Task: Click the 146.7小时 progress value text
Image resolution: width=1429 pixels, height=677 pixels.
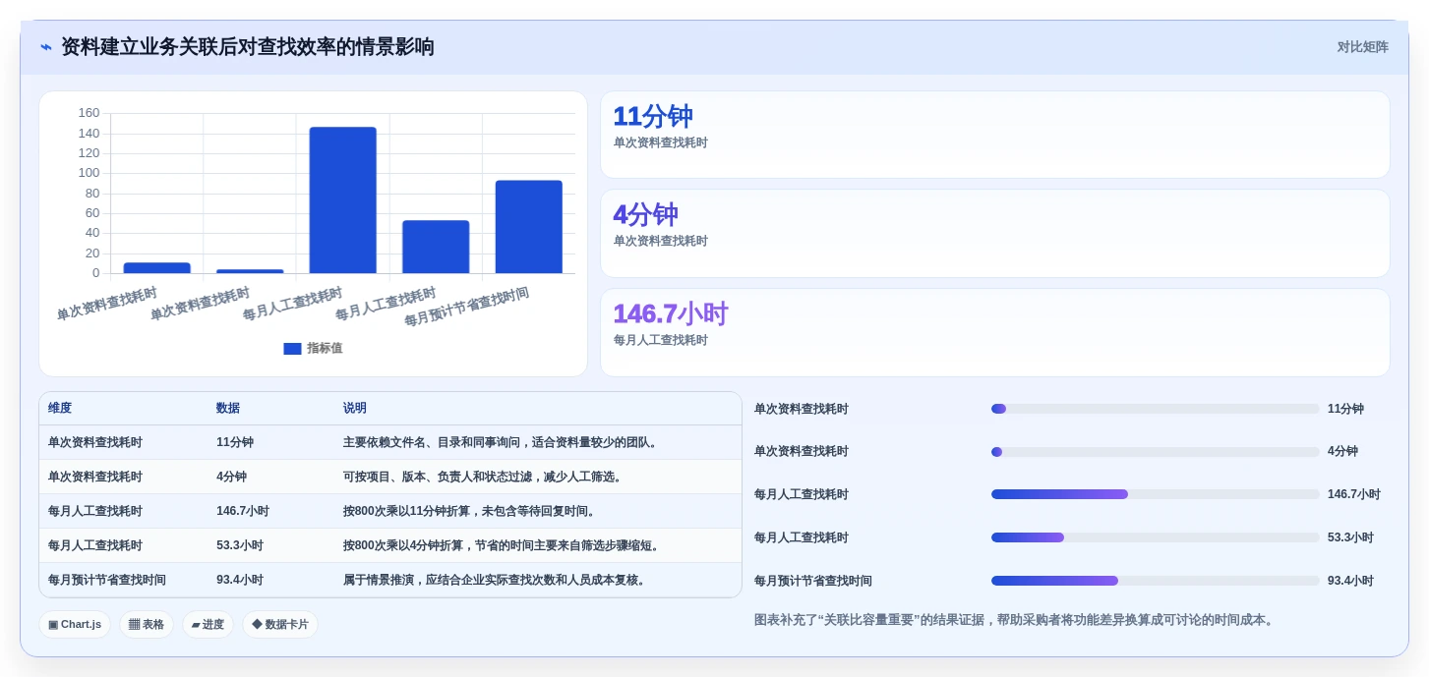Action: [x=1354, y=494]
